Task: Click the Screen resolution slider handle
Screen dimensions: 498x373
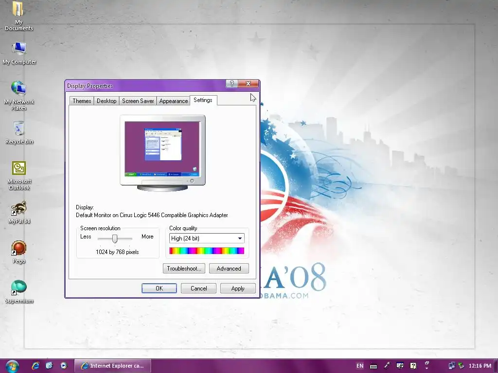Action: coord(115,238)
